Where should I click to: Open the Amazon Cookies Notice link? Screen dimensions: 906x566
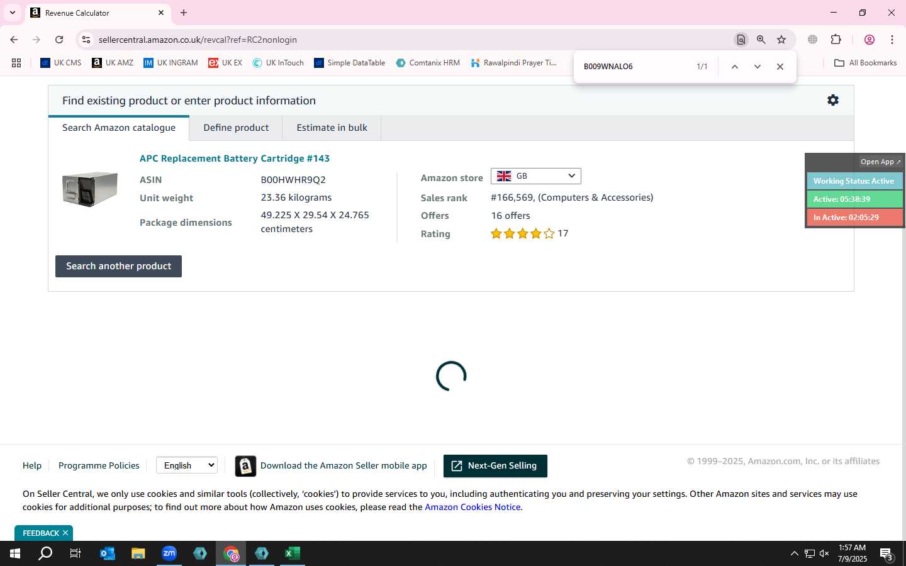click(473, 508)
